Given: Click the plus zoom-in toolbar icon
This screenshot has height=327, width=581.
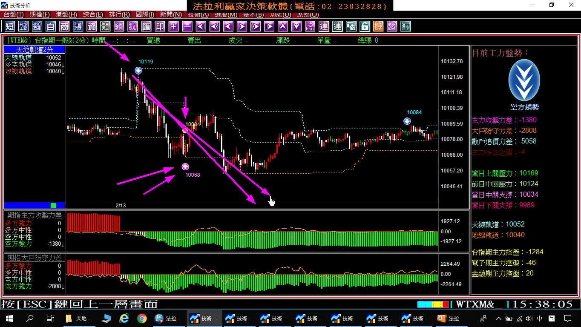Looking at the screenshot, I should [x=173, y=26].
